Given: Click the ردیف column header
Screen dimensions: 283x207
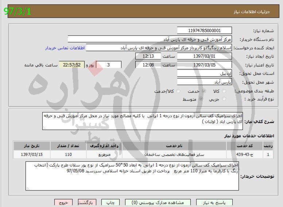Looking at the screenshot, I should click(268, 146).
